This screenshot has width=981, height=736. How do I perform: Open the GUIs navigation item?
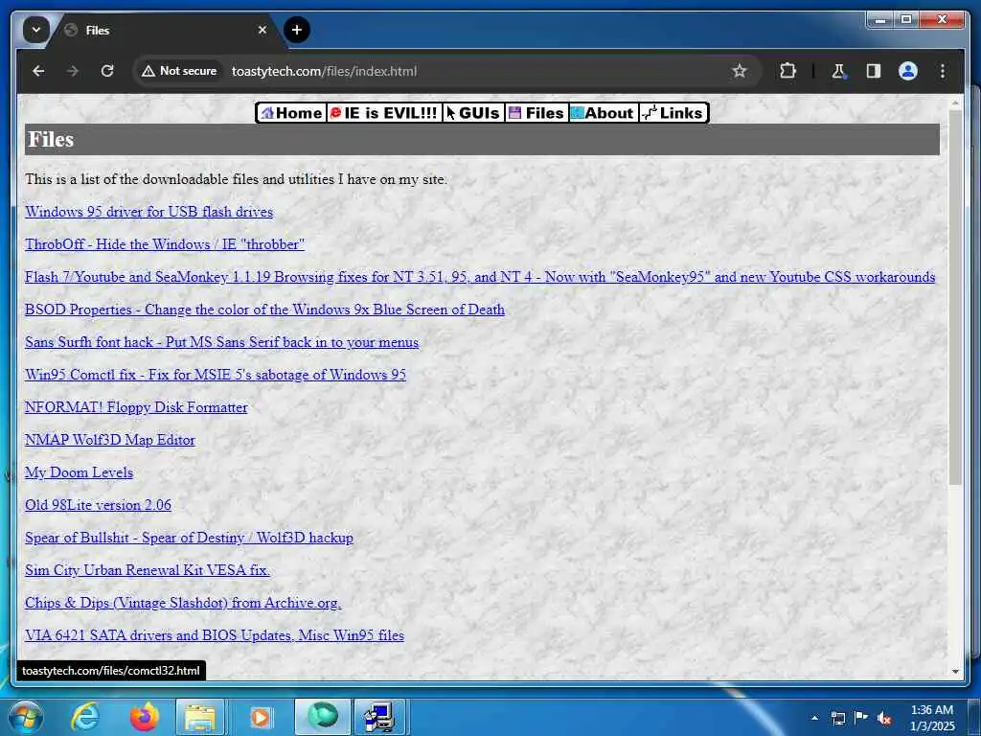(x=473, y=113)
